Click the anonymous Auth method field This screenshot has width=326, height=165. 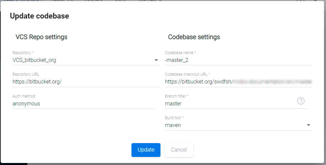83,104
